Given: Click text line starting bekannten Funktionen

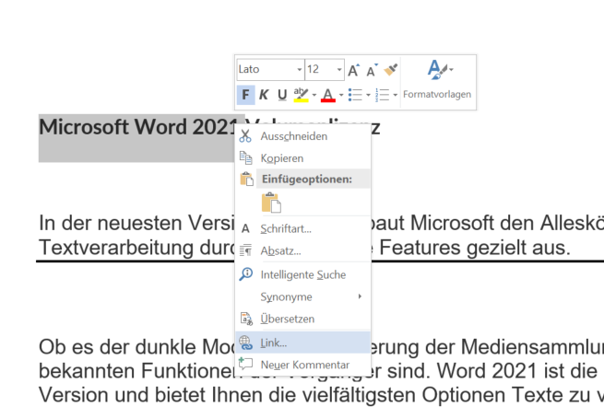Looking at the screenshot, I should tap(136, 371).
